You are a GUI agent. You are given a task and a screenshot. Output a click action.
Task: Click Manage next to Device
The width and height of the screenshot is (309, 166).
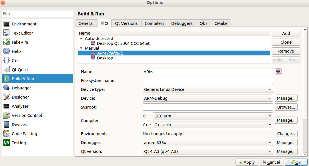286,98
